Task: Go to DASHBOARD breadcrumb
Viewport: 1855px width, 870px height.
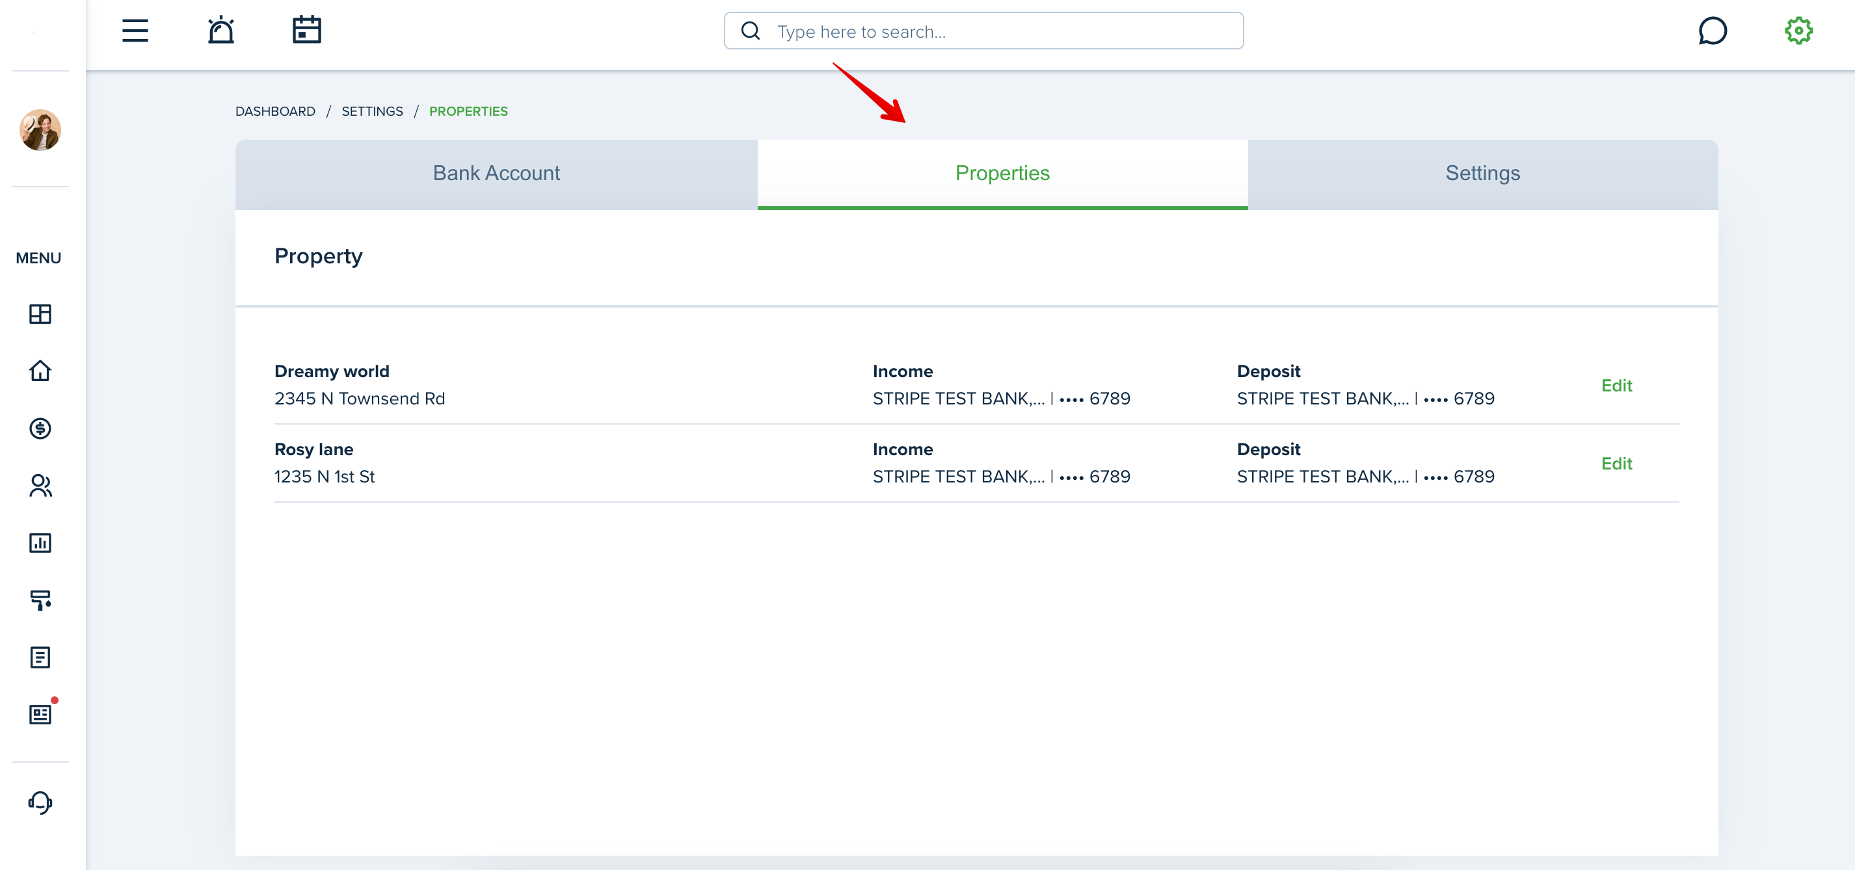Action: click(x=275, y=112)
